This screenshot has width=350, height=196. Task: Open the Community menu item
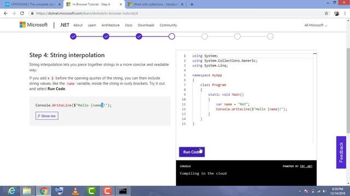(168, 25)
